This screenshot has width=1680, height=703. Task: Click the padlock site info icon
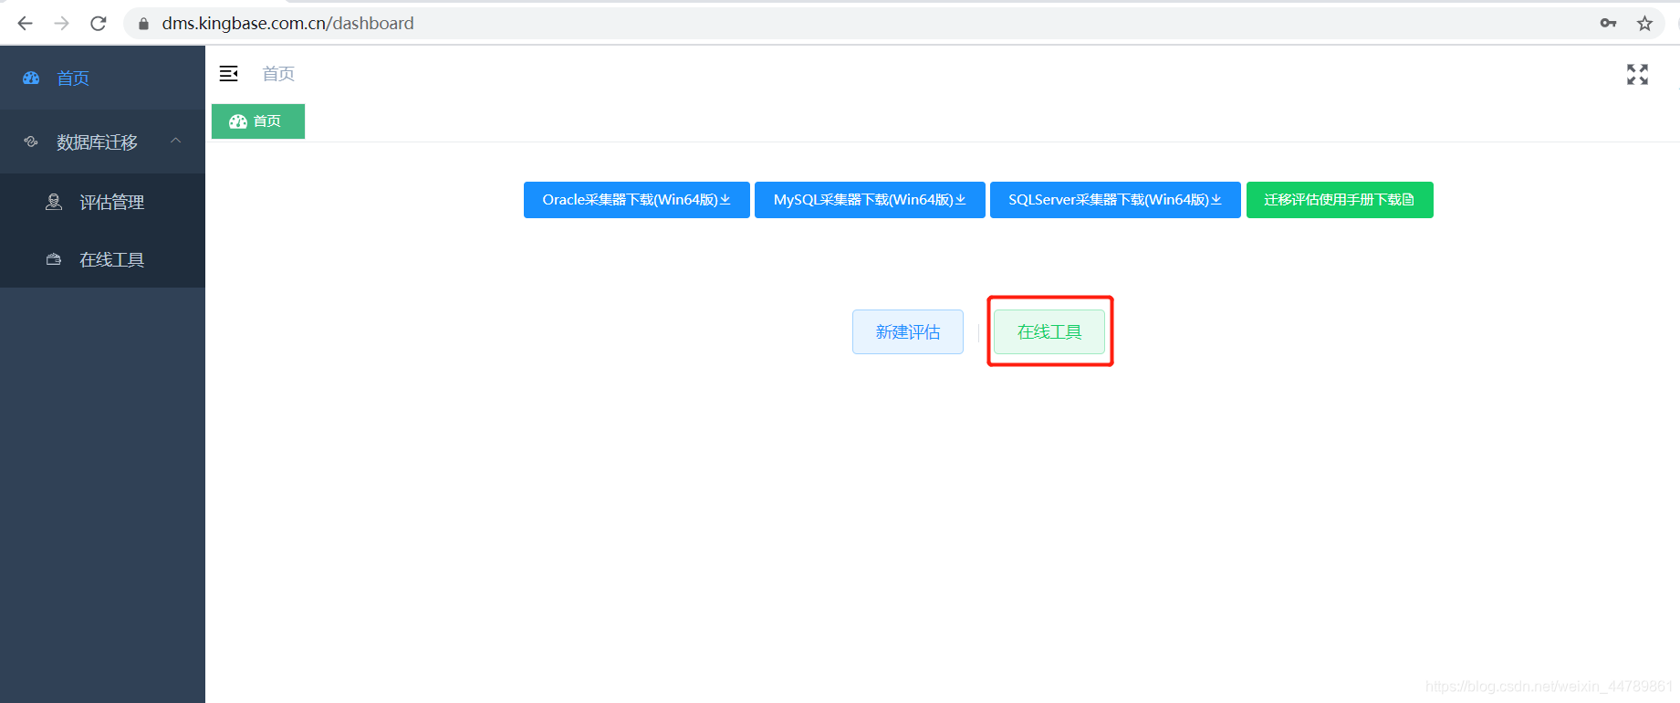[143, 24]
